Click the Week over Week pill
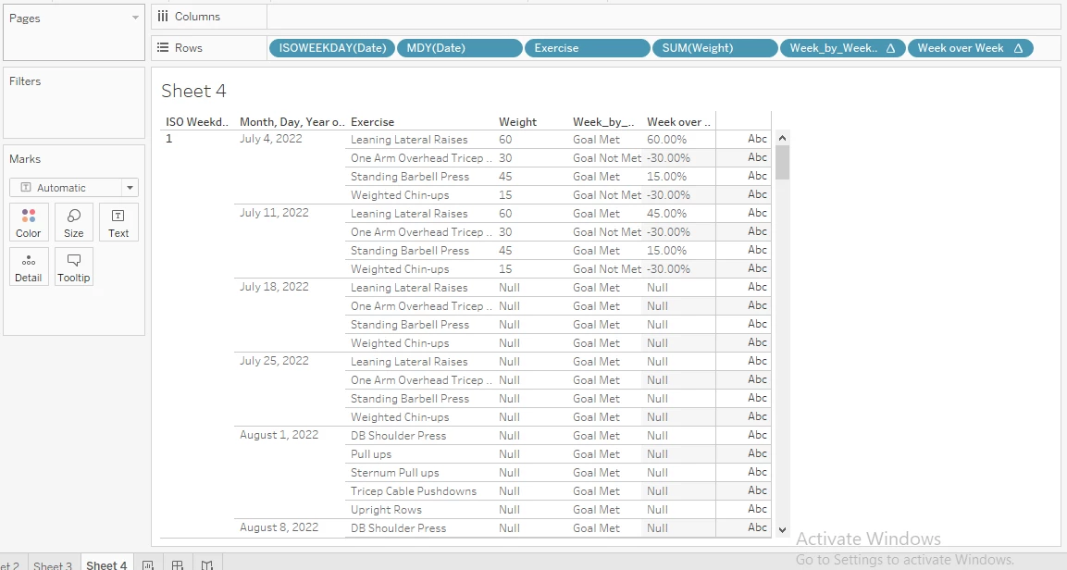The height and width of the screenshot is (570, 1067). pyautogui.click(x=970, y=48)
